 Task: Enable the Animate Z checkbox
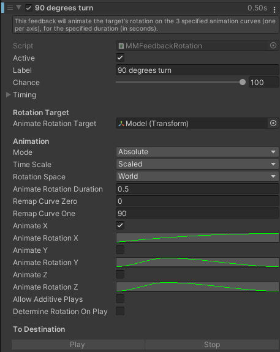point(120,274)
